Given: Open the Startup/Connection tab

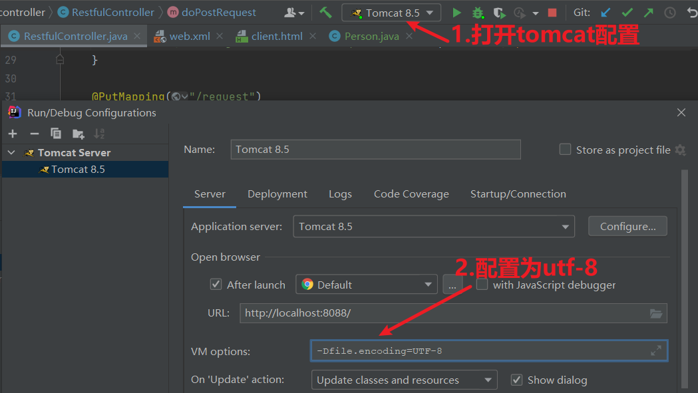Looking at the screenshot, I should click(518, 194).
